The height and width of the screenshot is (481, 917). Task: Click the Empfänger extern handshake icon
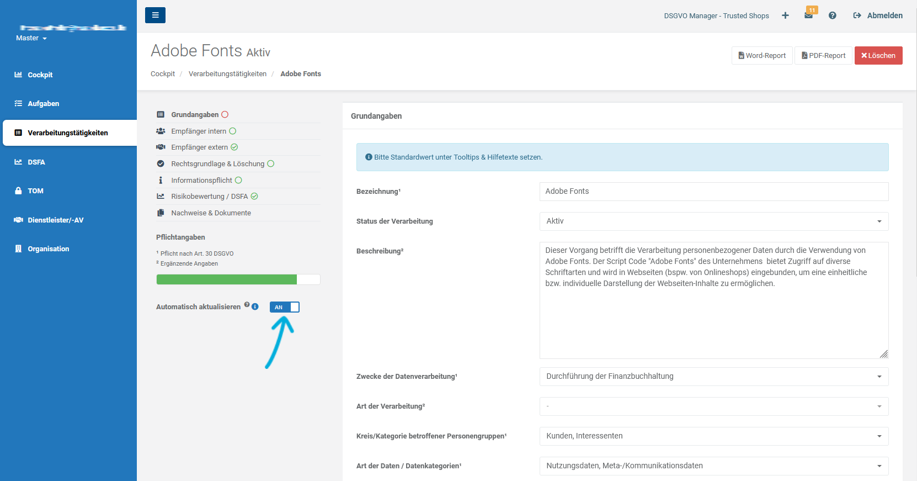coord(161,147)
